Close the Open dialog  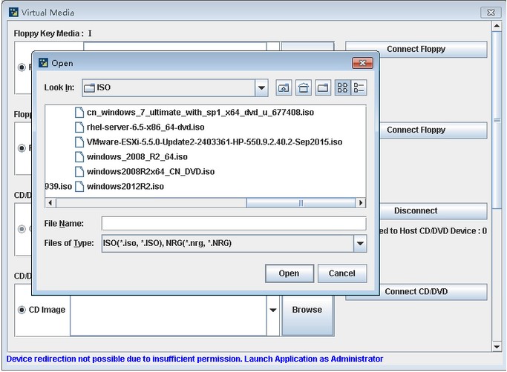coord(362,63)
